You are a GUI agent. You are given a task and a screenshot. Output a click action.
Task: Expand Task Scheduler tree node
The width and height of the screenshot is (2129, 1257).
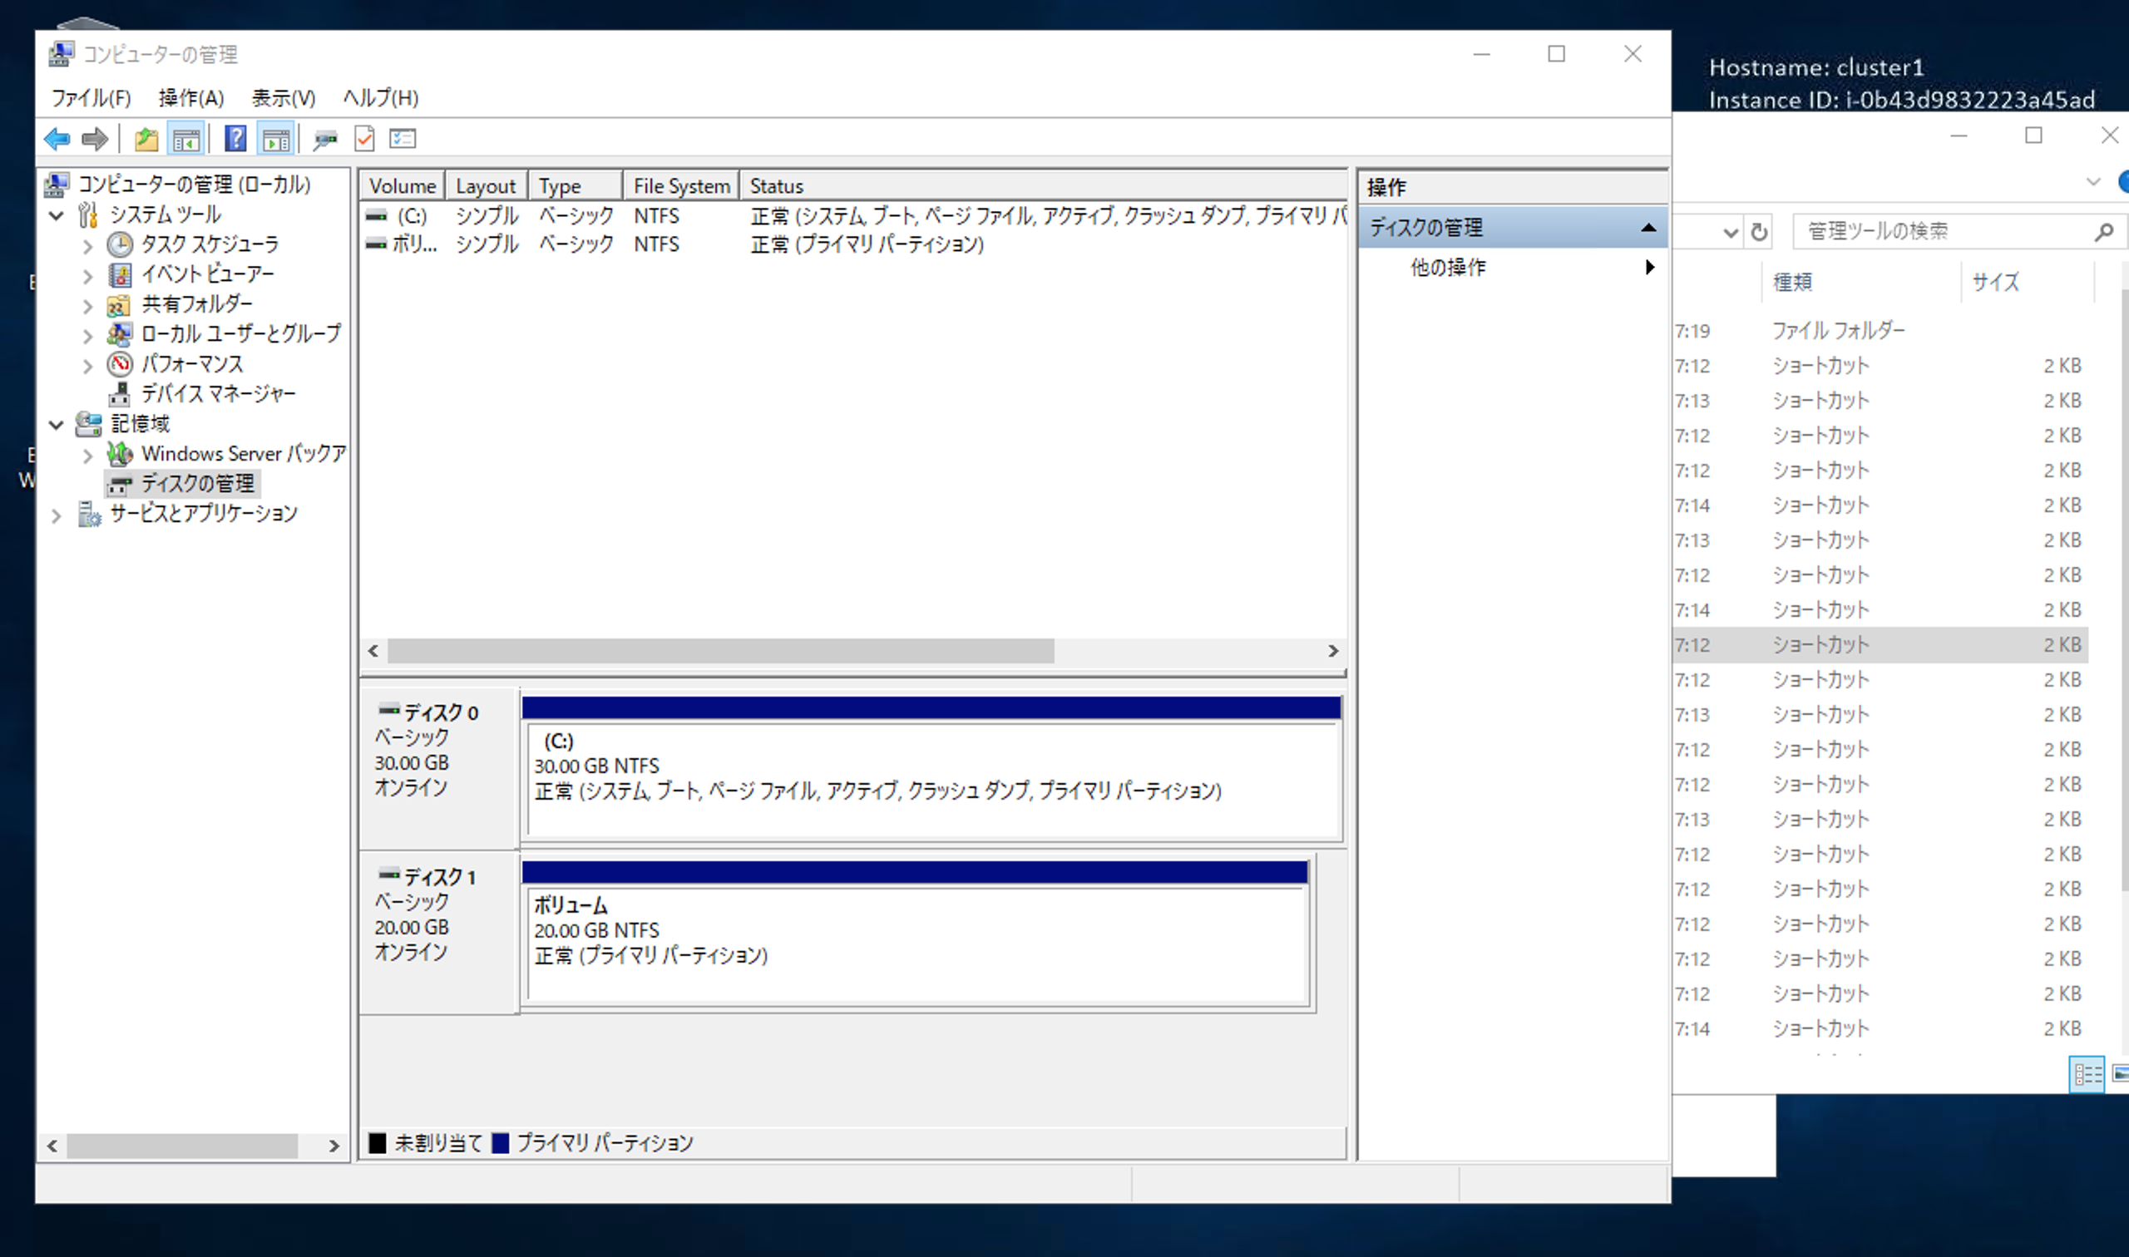pyautogui.click(x=87, y=246)
